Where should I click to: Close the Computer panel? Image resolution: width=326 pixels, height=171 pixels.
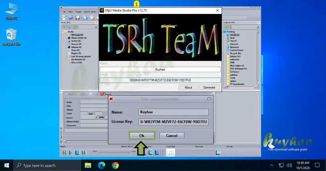tap(259, 23)
